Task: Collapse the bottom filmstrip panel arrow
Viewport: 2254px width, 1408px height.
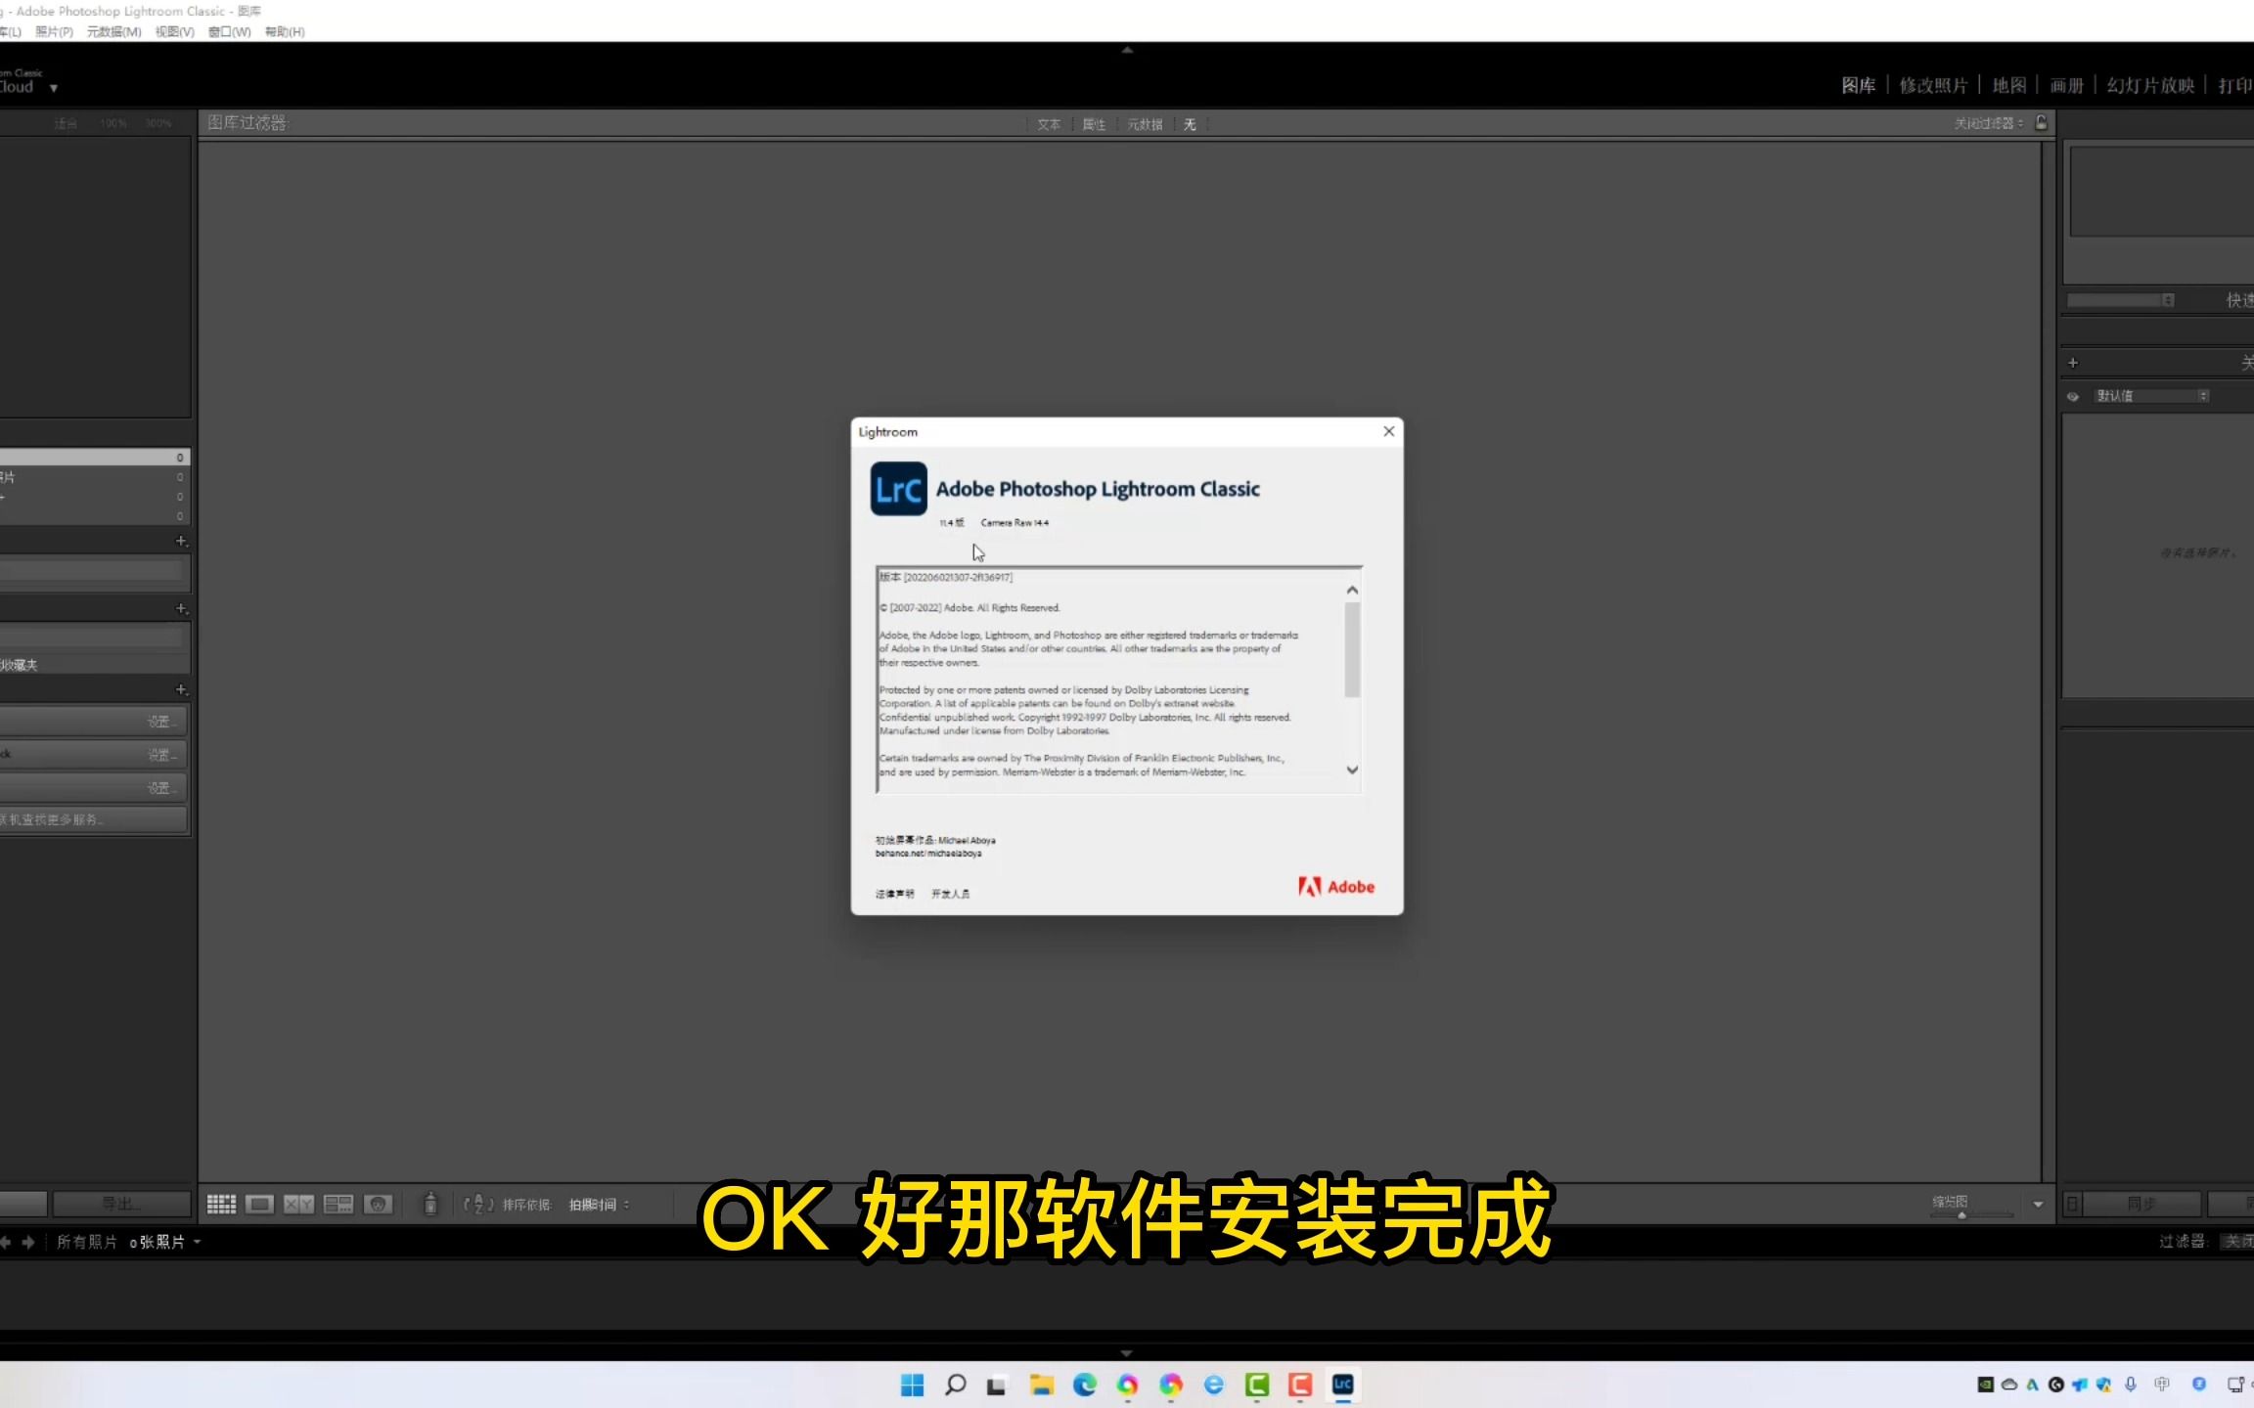Action: click(1127, 1353)
